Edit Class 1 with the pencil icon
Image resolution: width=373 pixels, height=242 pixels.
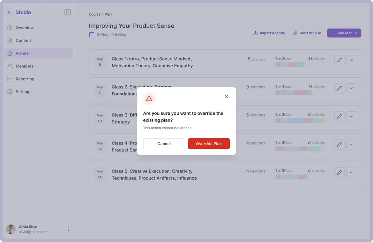coord(339,60)
